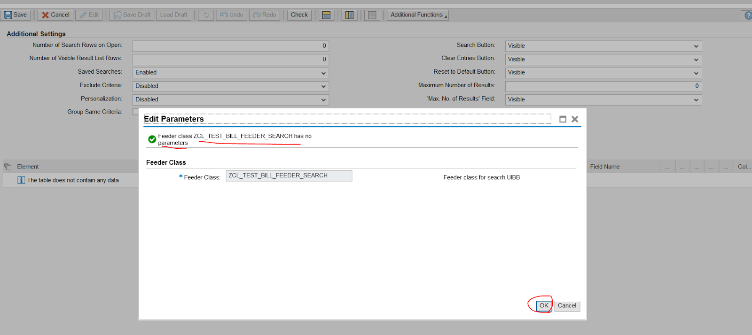Click the Check toolbar button

point(299,15)
